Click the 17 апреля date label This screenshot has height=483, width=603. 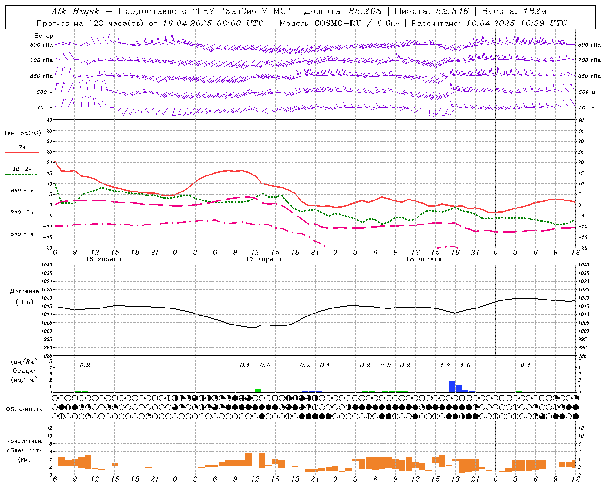263,259
